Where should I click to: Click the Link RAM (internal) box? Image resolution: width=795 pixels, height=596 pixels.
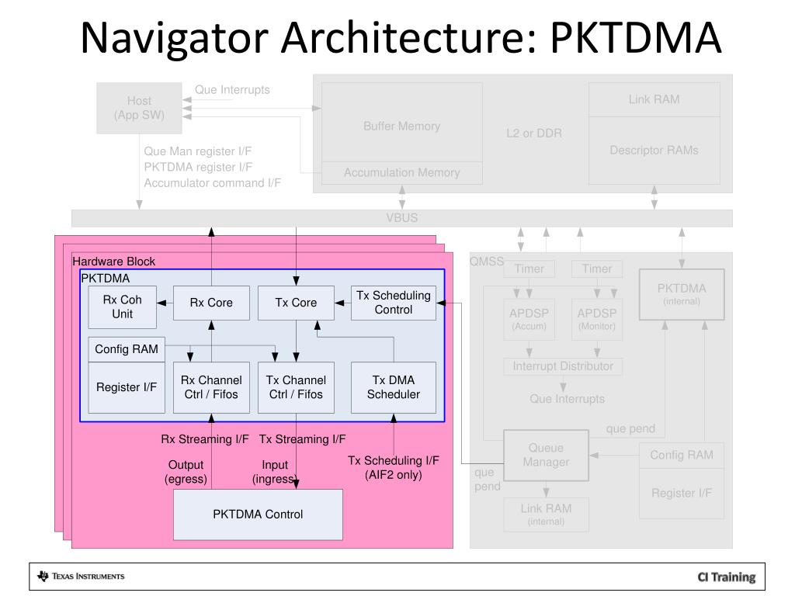tap(546, 514)
